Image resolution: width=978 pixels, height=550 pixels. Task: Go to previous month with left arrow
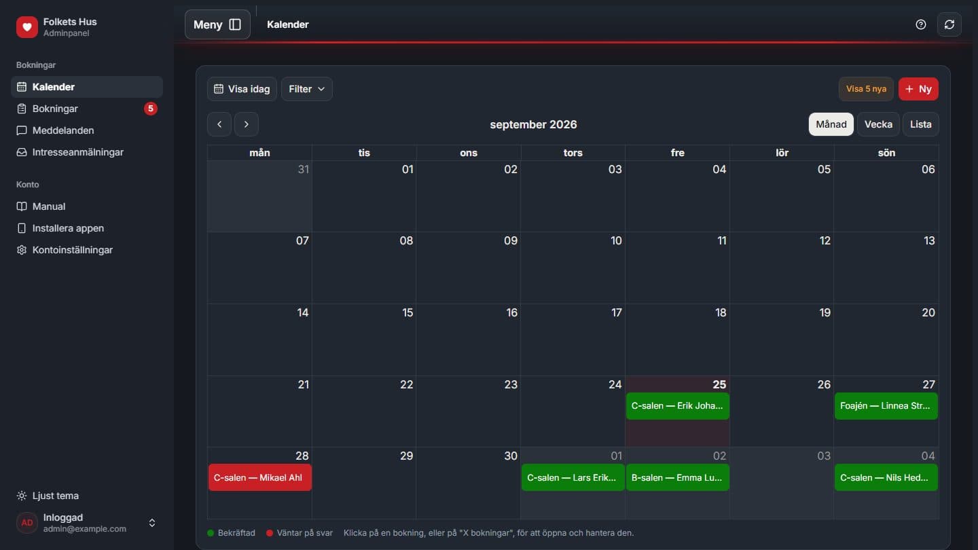click(x=219, y=124)
